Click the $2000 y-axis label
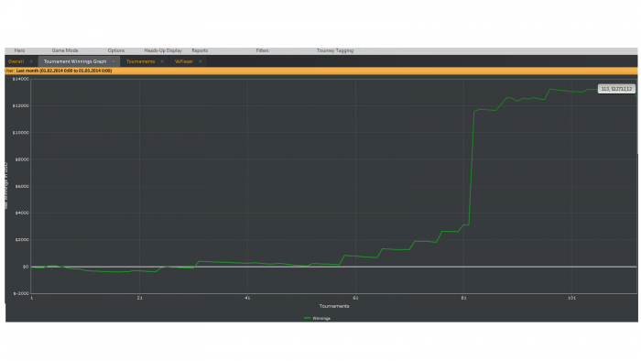 tap(22, 239)
